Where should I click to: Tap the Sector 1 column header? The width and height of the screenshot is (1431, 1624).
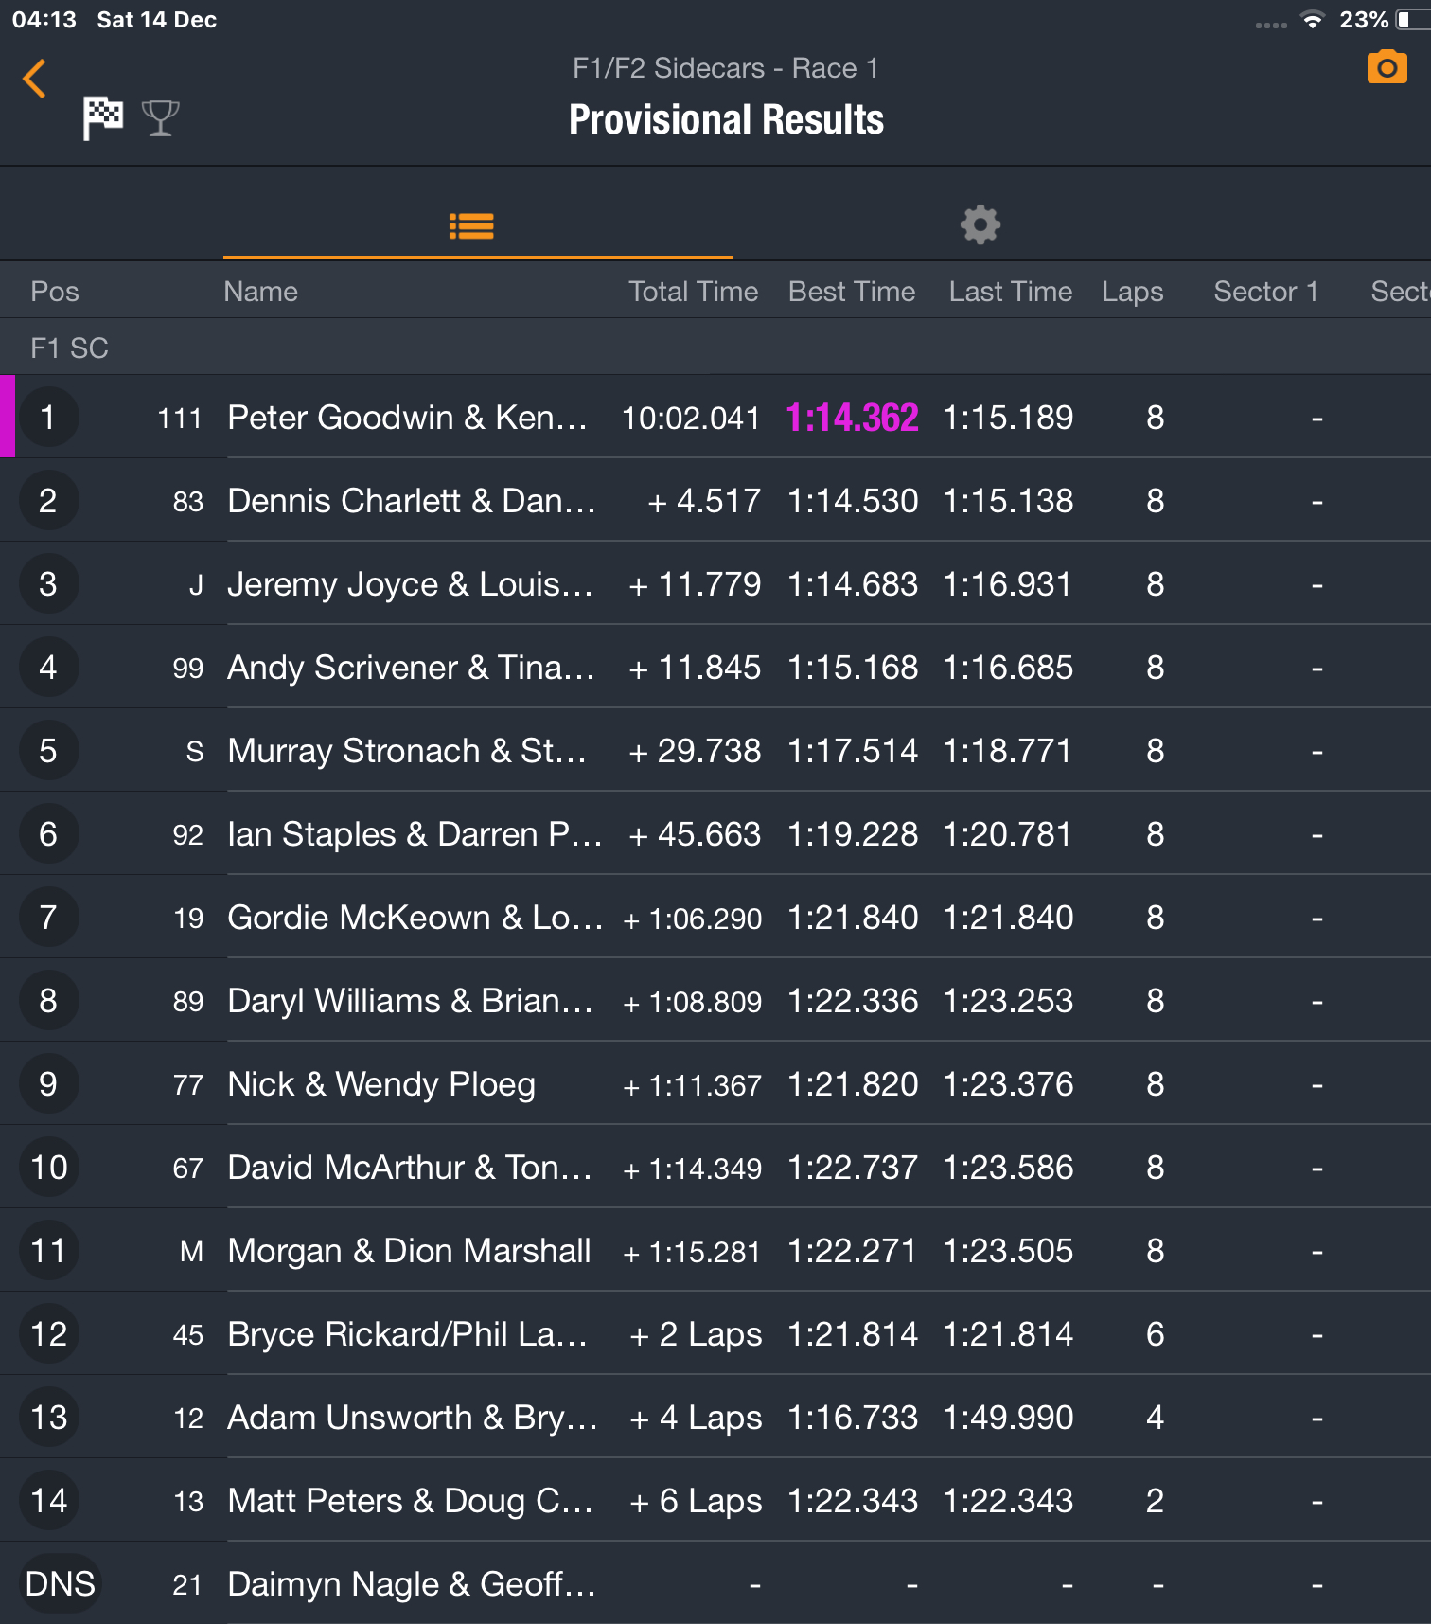pyautogui.click(x=1265, y=292)
